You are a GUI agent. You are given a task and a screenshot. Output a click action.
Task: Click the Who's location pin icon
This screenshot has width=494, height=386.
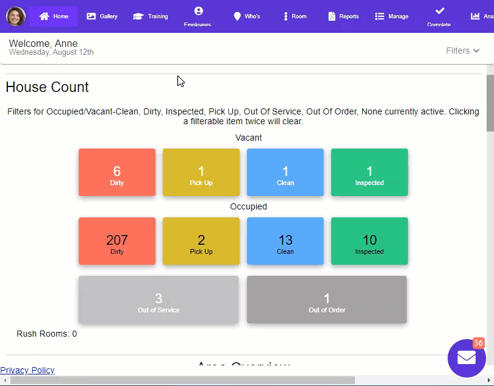(x=237, y=16)
